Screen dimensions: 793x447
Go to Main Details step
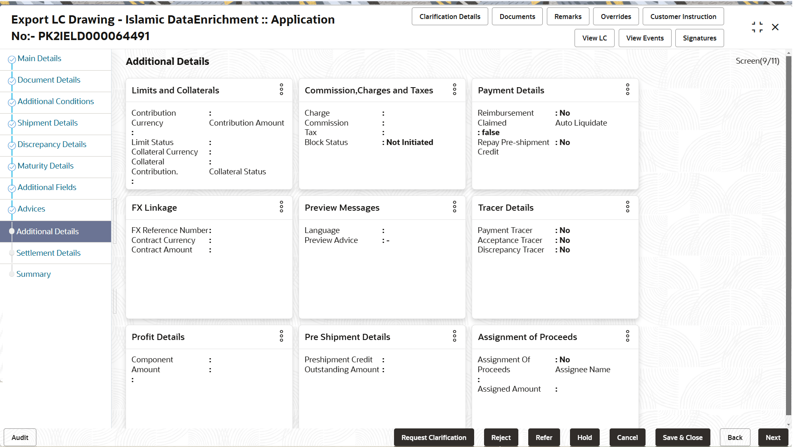(x=39, y=59)
